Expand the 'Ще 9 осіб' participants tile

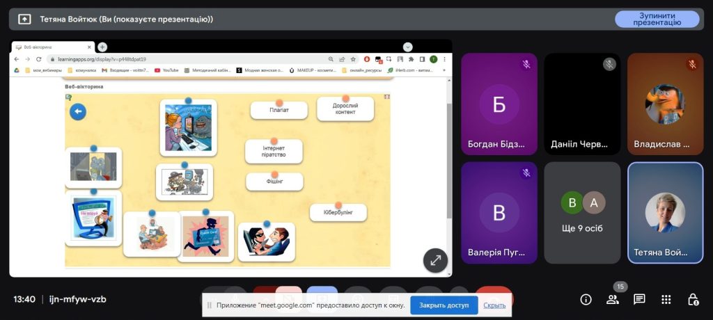point(582,212)
